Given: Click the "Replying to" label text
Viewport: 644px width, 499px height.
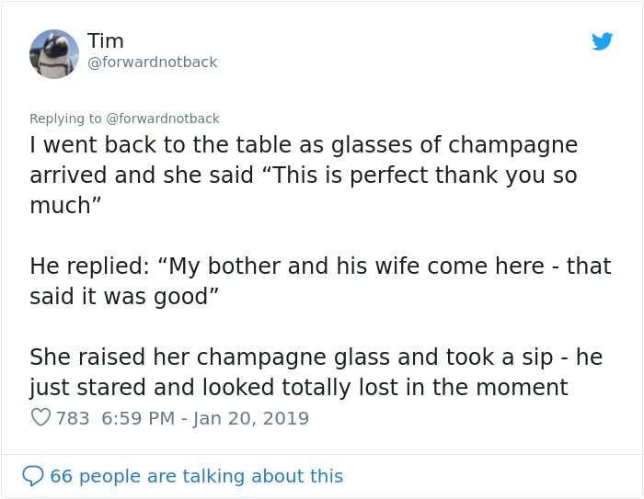Looking at the screenshot, I should point(65,119).
